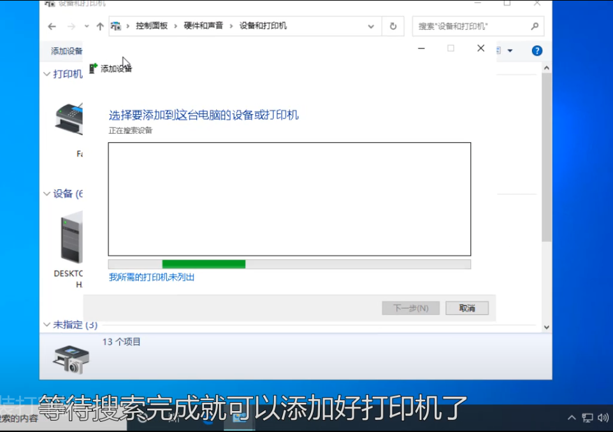Go back using the back arrow
This screenshot has width=613, height=432.
point(52,27)
